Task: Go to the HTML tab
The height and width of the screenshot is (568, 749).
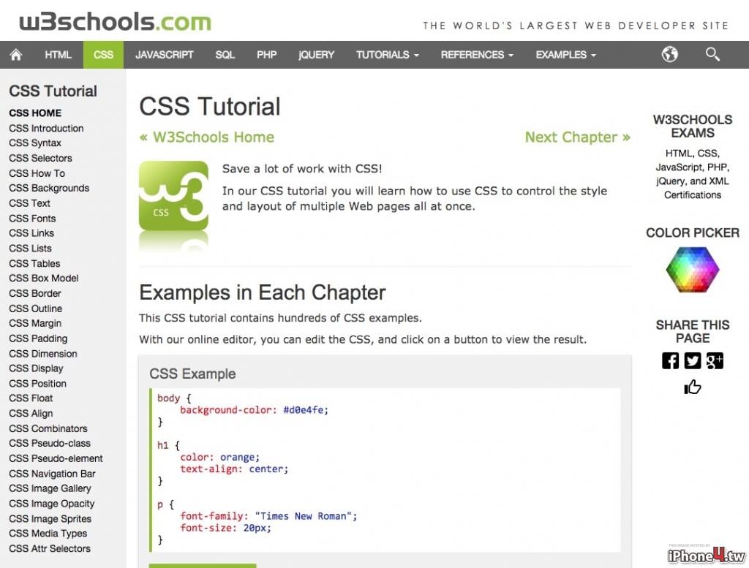Action: (58, 55)
